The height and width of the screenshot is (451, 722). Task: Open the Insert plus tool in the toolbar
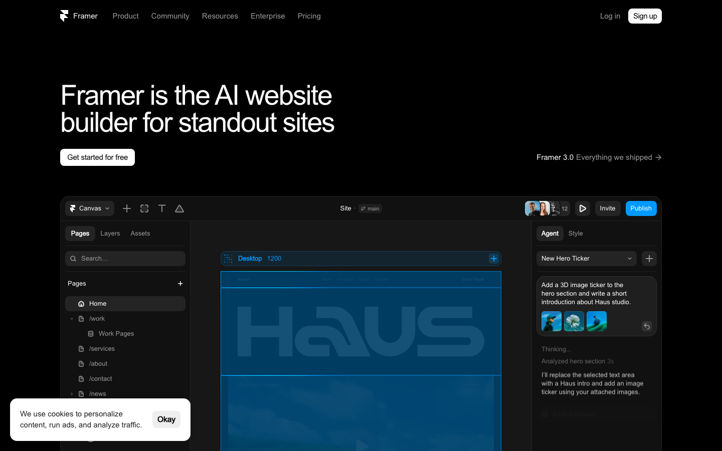127,208
